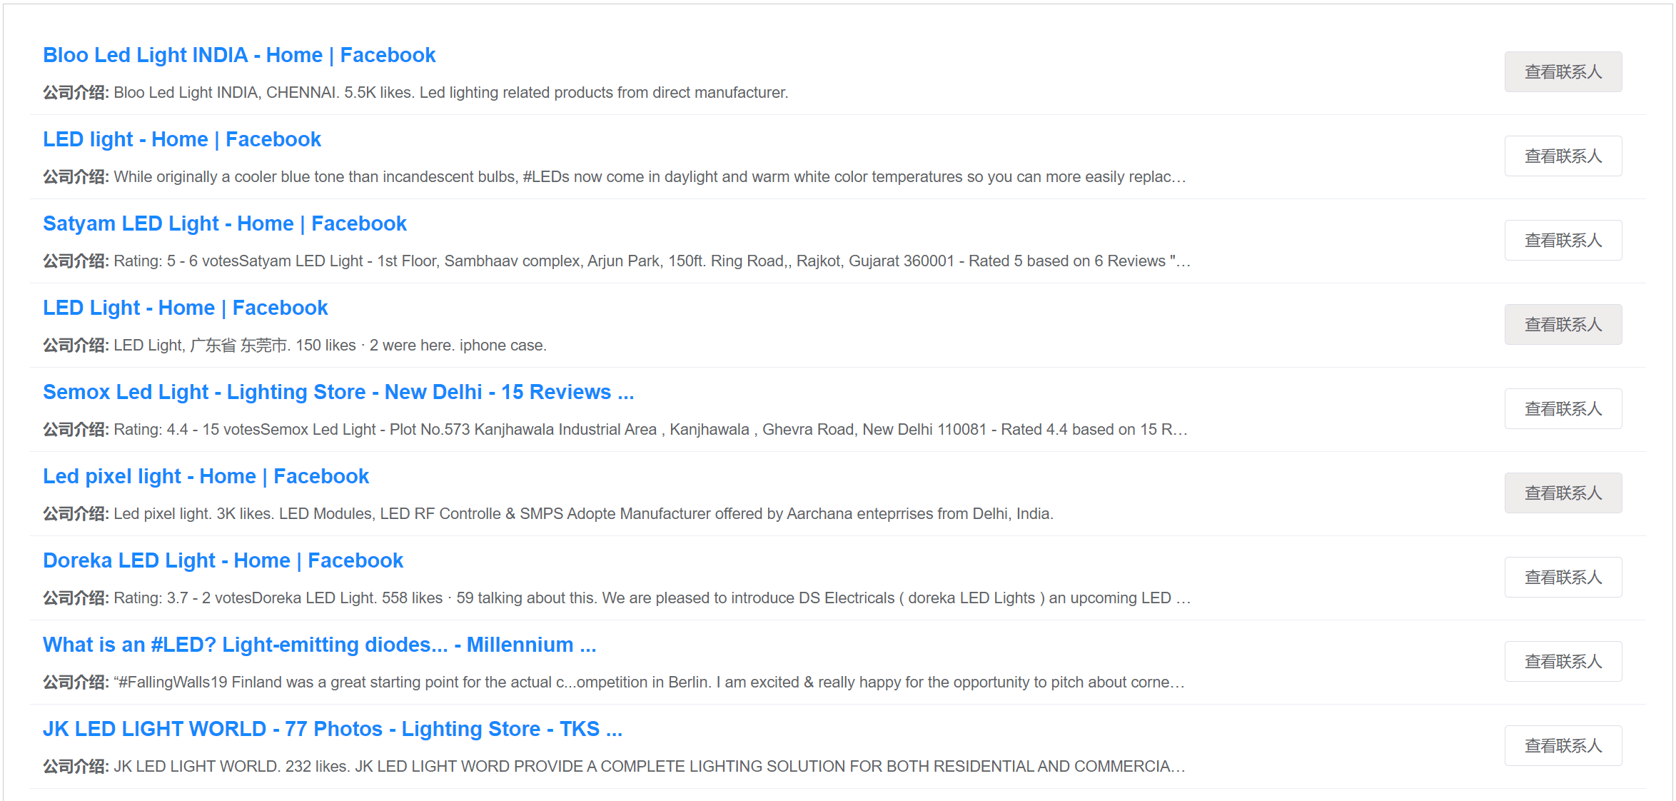The height and width of the screenshot is (801, 1676).
Task: Open Doreka LED Light Facebook link
Action: 223,560
